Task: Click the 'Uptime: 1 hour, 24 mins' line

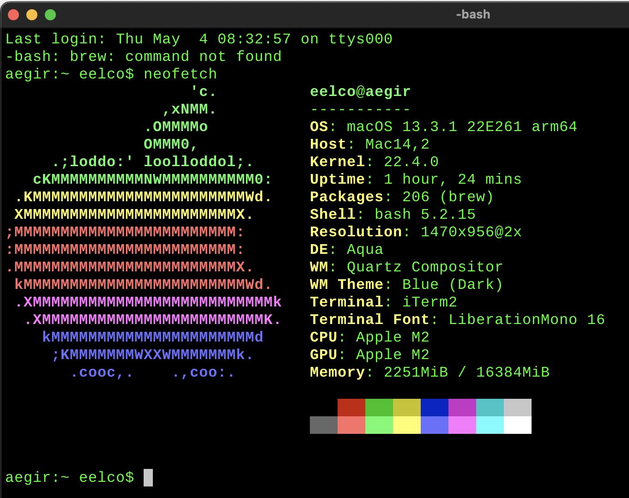Action: pyautogui.click(x=416, y=180)
